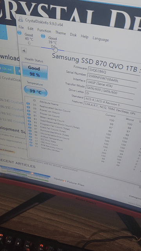Image resolution: width=141 pixels, height=251 pixels.
Task: Click the Updated Future Plan article in the browser
Action: point(69,182)
